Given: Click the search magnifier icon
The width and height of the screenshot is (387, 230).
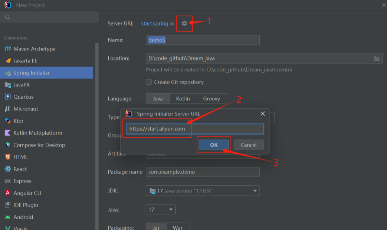Looking at the screenshot, I should (7, 17).
